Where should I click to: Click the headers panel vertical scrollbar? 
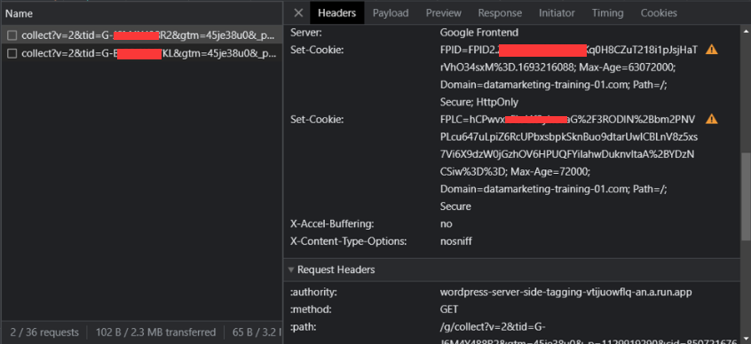point(746,196)
